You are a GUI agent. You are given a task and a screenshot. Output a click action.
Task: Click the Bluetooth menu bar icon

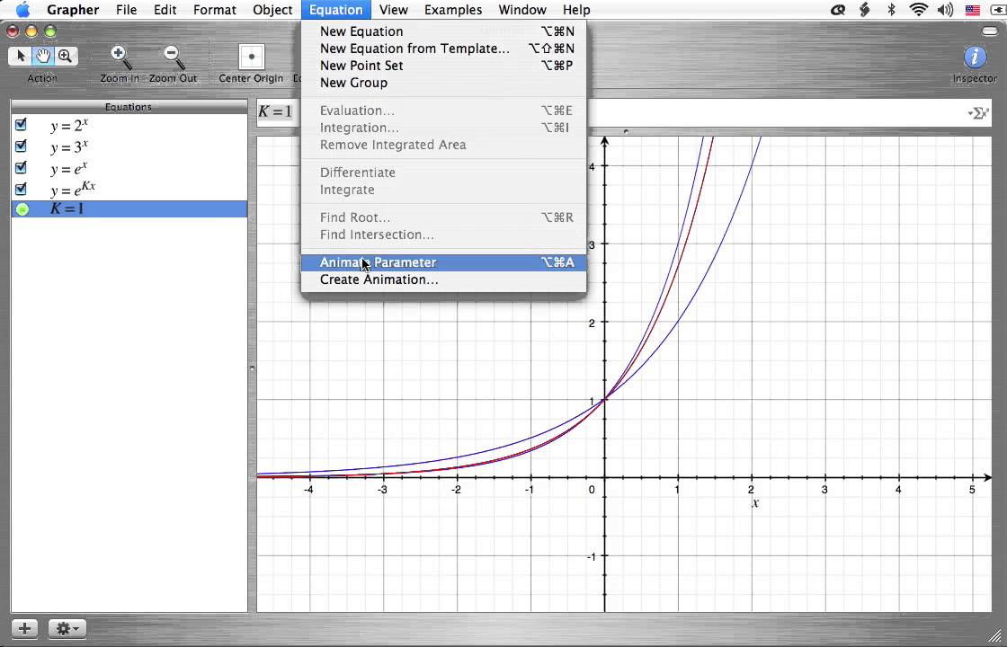click(x=891, y=9)
